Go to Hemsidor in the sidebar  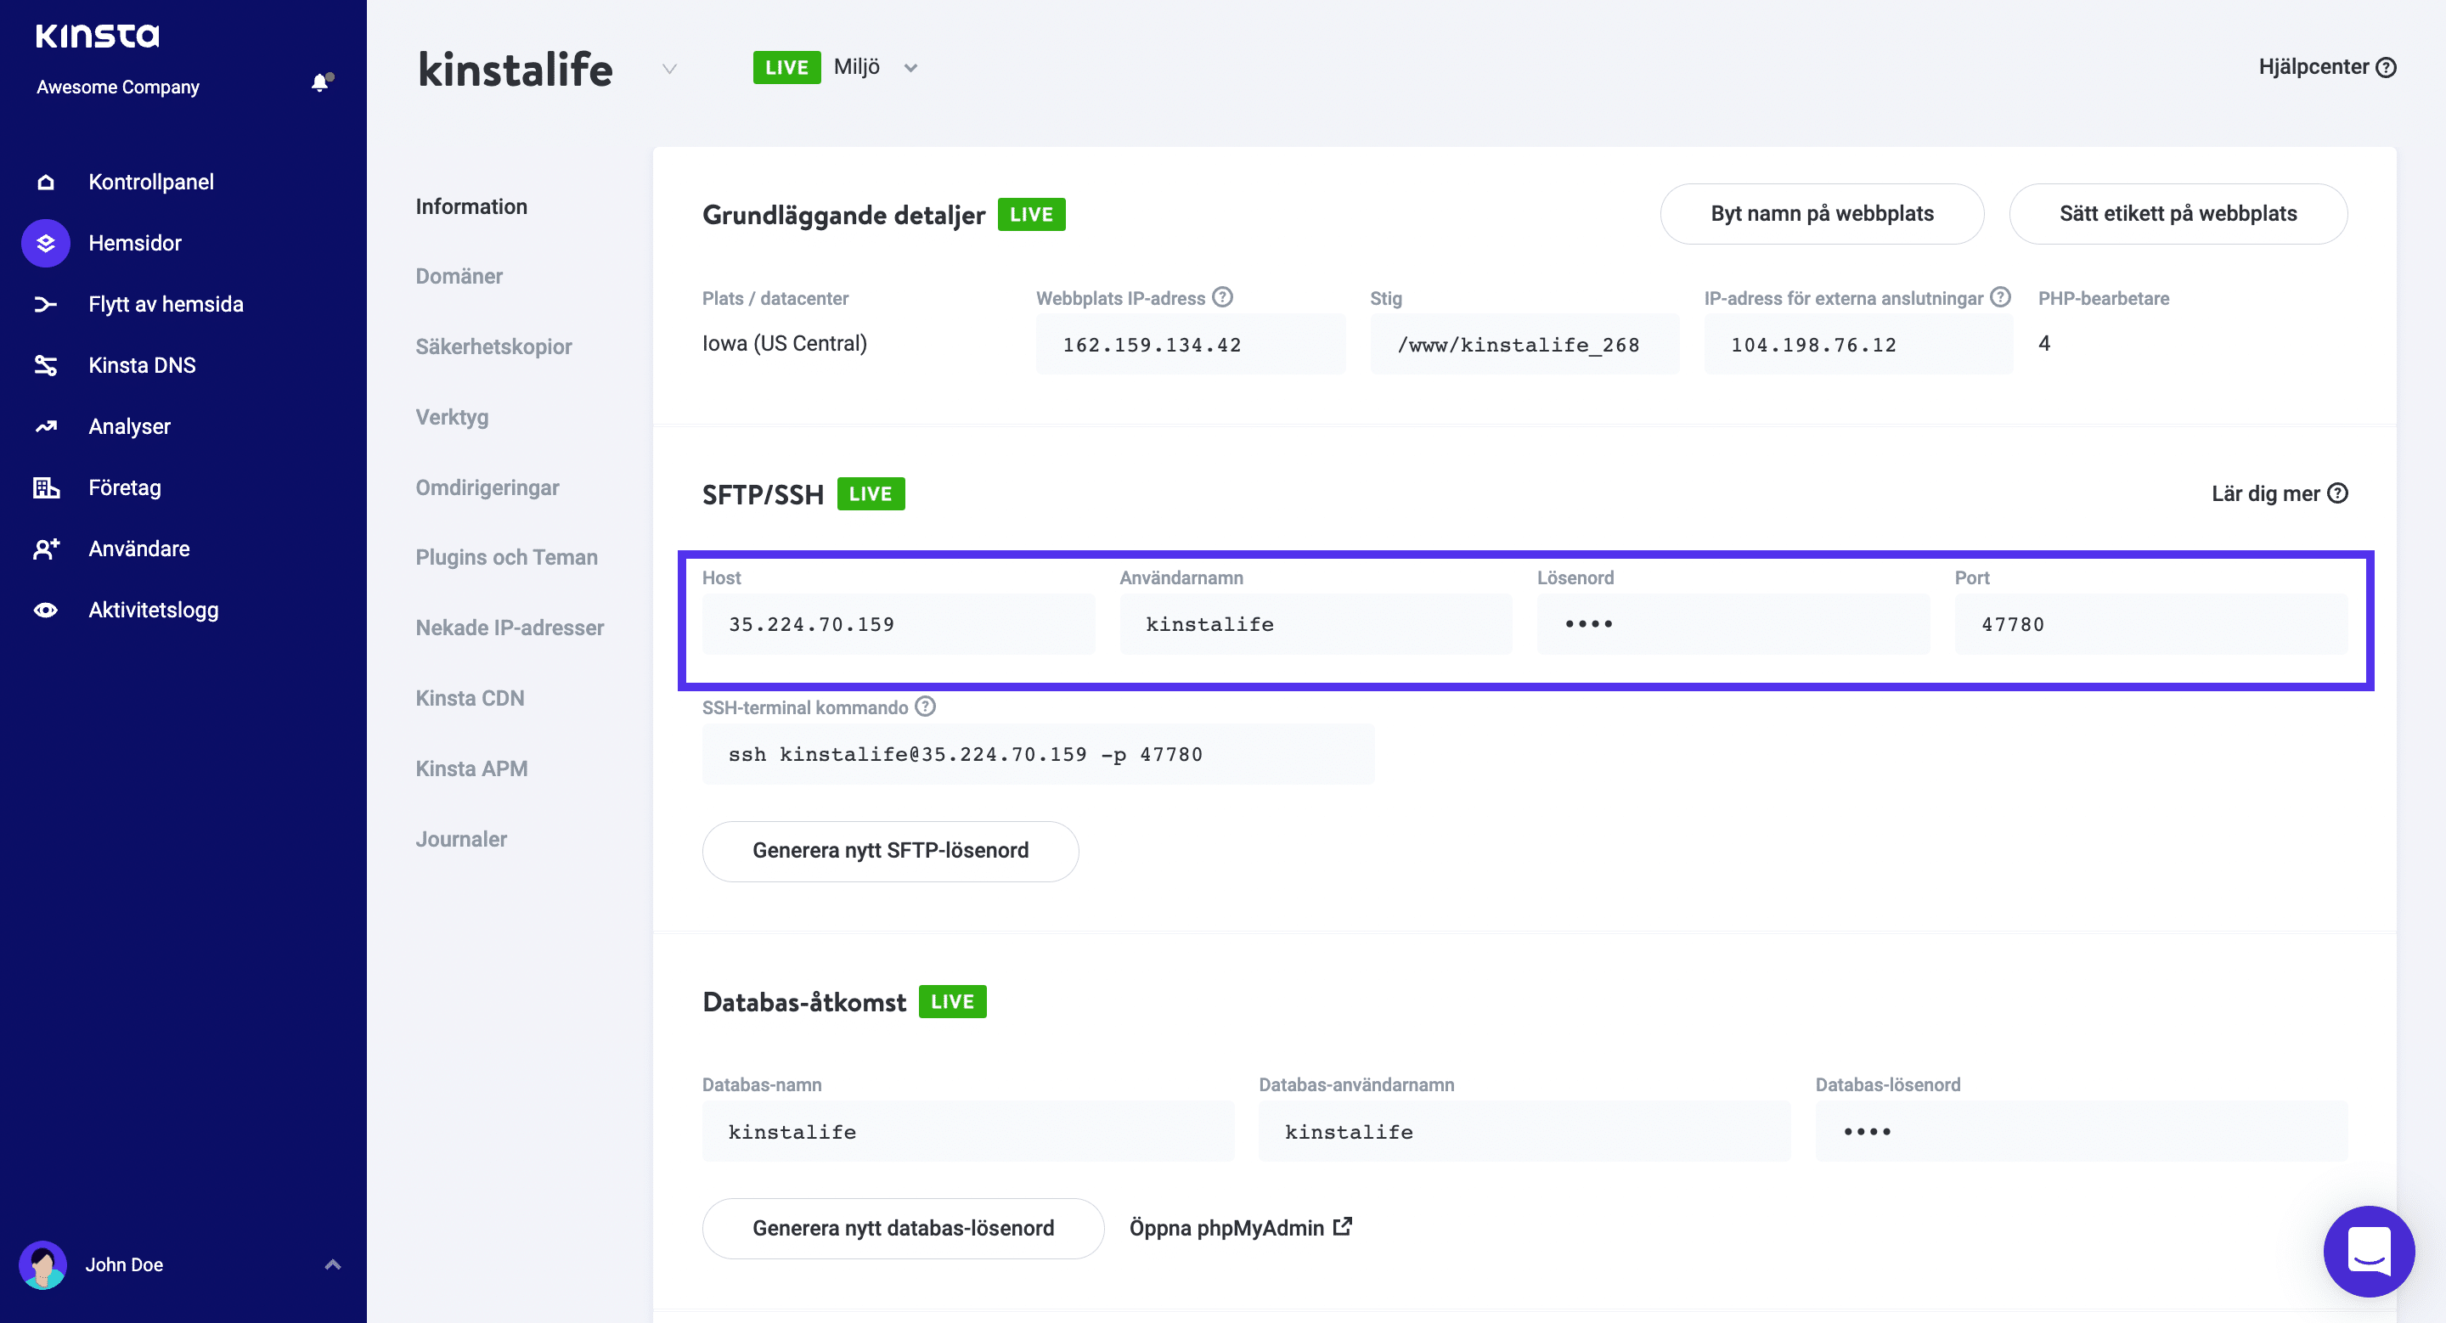click(135, 243)
